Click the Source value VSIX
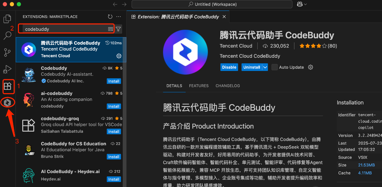The image size is (382, 187). click(x=362, y=157)
